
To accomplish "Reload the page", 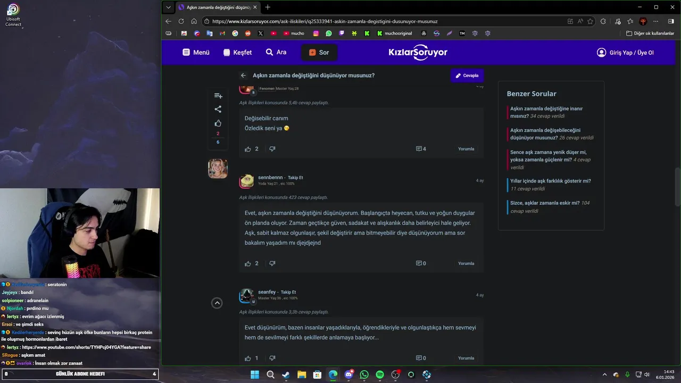I will click(181, 21).
